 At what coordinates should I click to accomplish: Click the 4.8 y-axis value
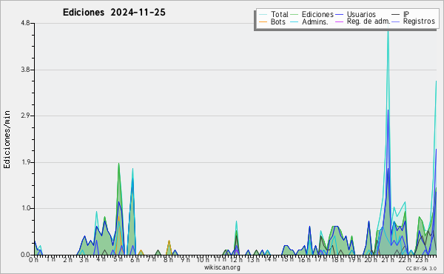tap(25, 23)
